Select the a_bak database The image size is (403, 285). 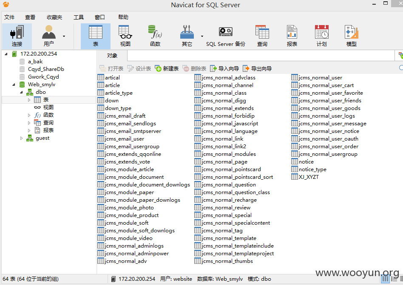pos(35,62)
